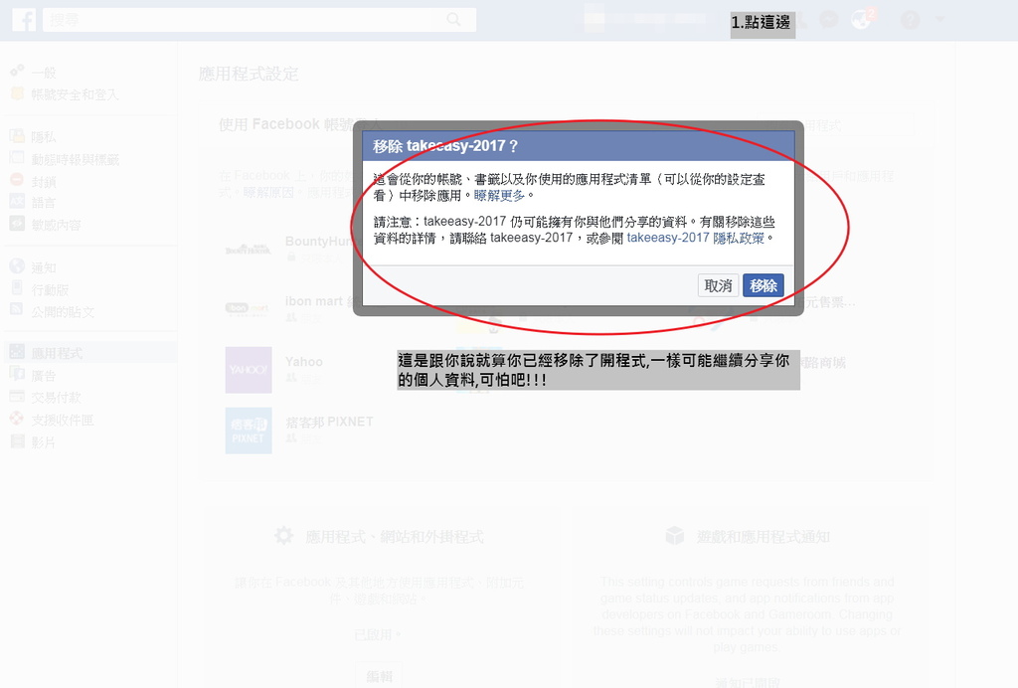Click the Yahoo app logo thumbnail
1018x688 pixels.
pyautogui.click(x=248, y=370)
